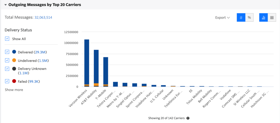Click the Verizon Wireless bar
The image size is (280, 123).
87,63
